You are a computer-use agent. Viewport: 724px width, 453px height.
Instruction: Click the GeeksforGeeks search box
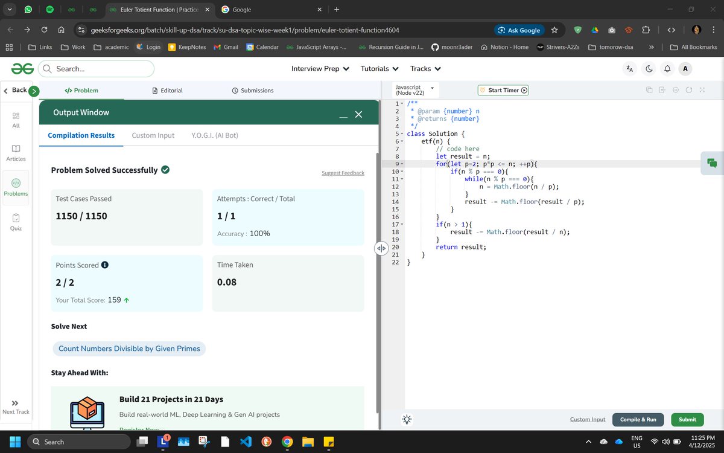(97, 69)
